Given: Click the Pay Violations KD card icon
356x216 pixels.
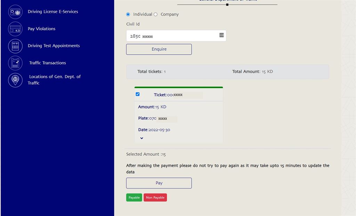Looking at the screenshot, I should (15, 29).
